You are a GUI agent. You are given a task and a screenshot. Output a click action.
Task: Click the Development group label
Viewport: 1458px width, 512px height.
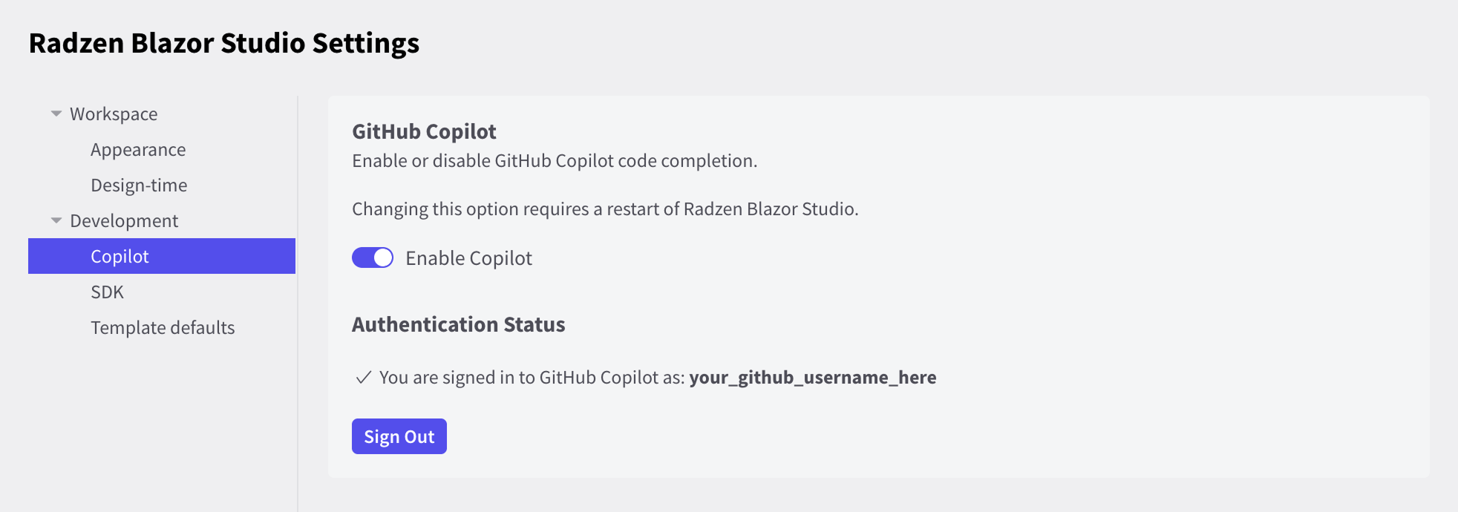point(124,221)
